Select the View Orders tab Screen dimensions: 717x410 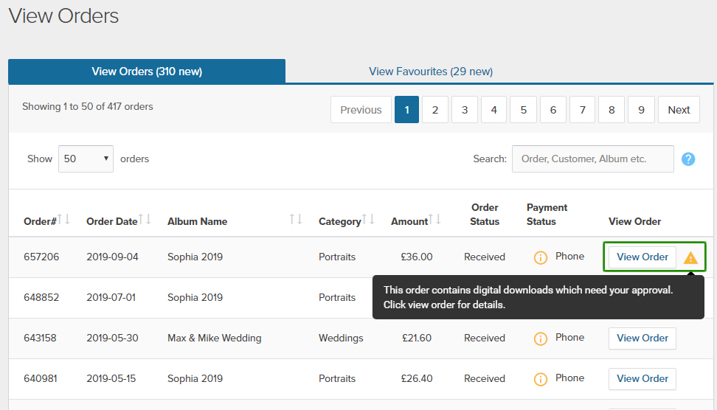(147, 72)
